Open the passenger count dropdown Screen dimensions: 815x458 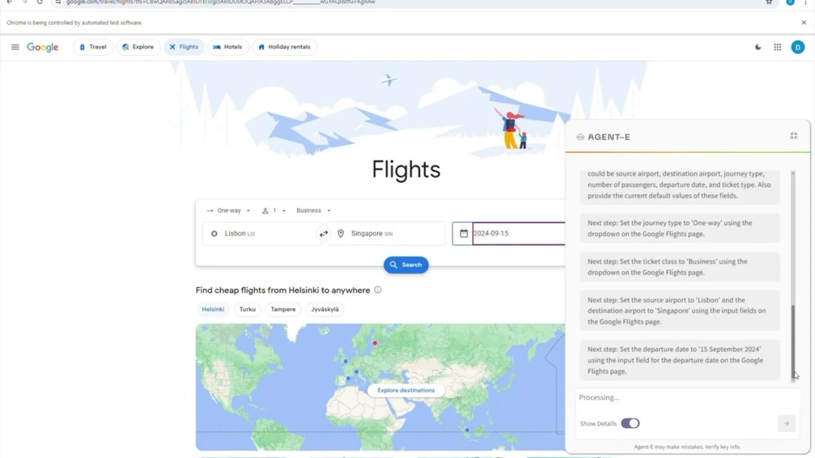coord(274,211)
